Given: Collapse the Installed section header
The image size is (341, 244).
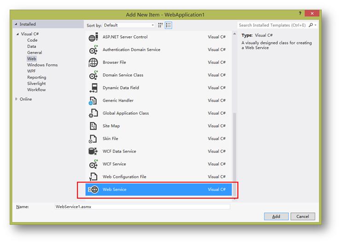Looking at the screenshot, I should [x=16, y=24].
